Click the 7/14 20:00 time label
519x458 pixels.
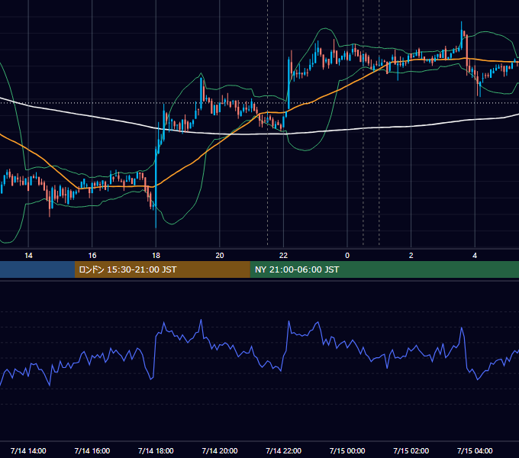[x=220, y=450]
